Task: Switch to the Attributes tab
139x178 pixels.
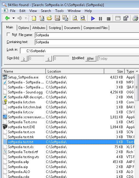Action: point(39,28)
